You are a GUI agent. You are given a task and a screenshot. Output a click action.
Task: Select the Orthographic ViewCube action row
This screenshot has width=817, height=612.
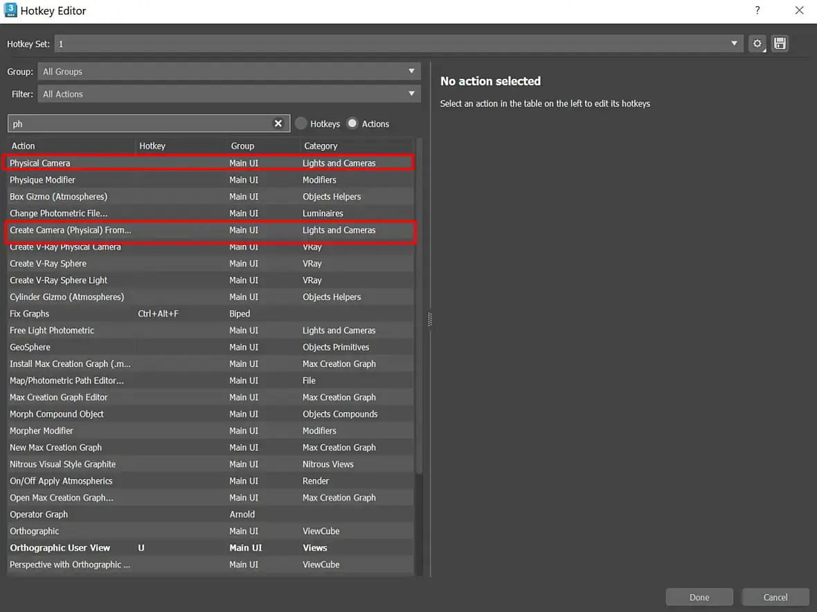pyautogui.click(x=210, y=531)
